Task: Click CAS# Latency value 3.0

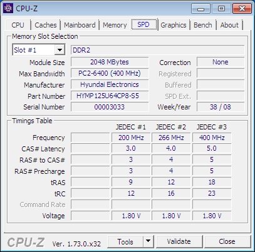Action: click(131, 148)
